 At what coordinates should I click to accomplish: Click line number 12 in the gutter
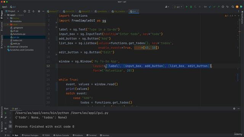click(x=48, y=66)
